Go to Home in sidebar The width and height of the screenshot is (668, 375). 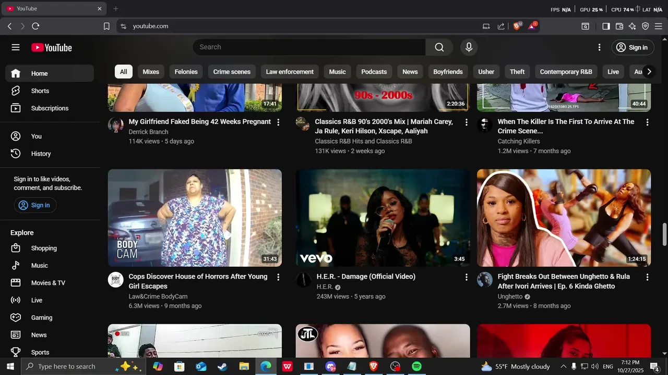pos(50,73)
